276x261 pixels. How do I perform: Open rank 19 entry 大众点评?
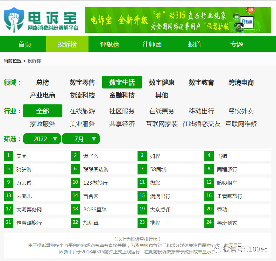click(160, 210)
